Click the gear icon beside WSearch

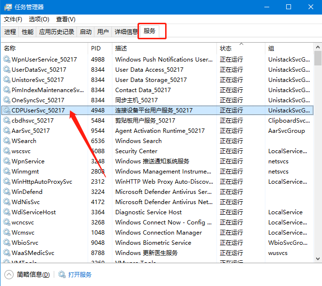click(x=7, y=141)
